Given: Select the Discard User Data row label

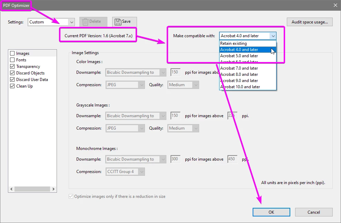Looking at the screenshot, I should click(32, 80).
